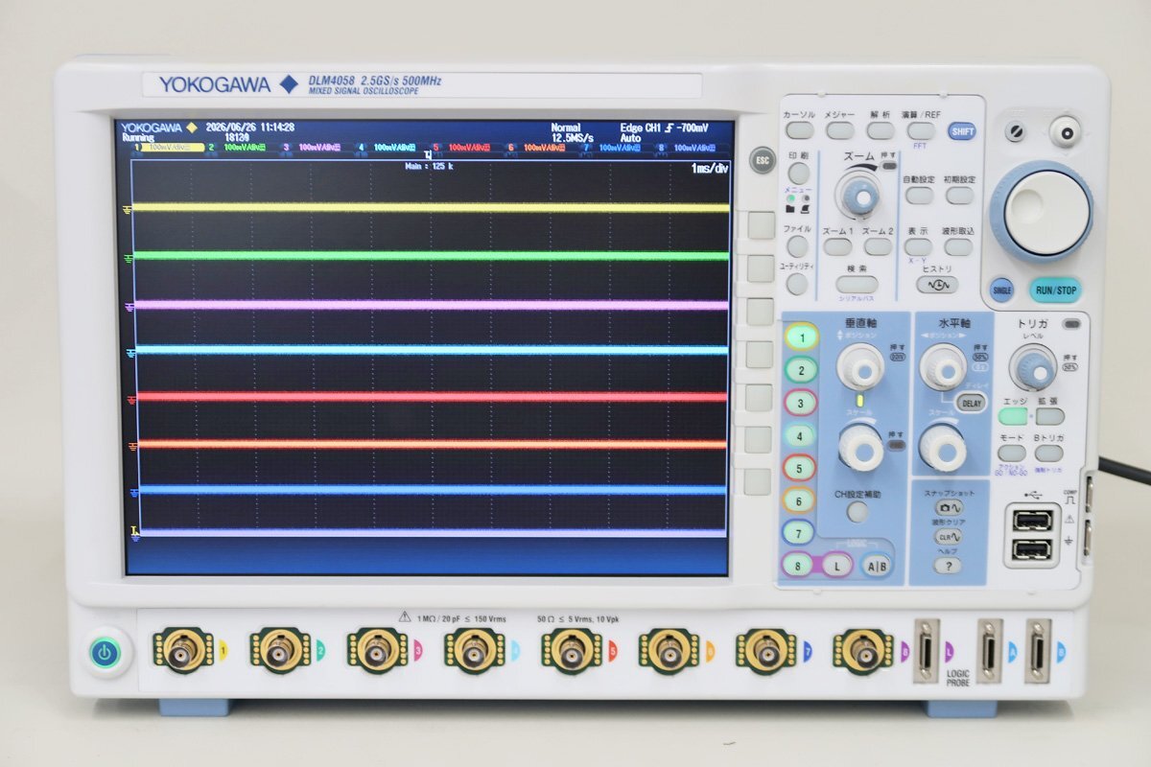
Task: Open help with the question mark button
Action: click(947, 566)
